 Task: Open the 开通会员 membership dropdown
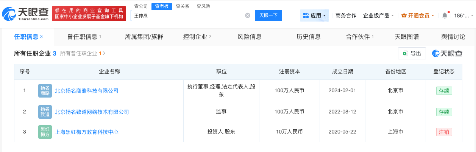click(418, 16)
